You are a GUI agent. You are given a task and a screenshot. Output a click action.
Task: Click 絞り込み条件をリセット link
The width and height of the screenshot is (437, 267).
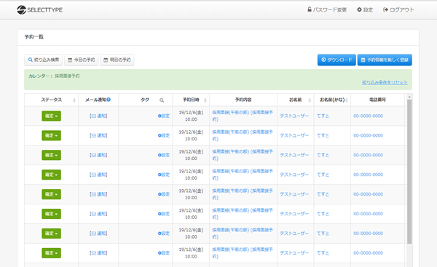[x=385, y=82]
